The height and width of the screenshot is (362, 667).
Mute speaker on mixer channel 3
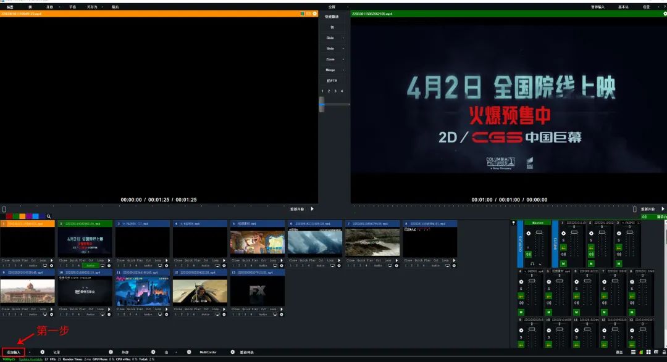coord(619,255)
